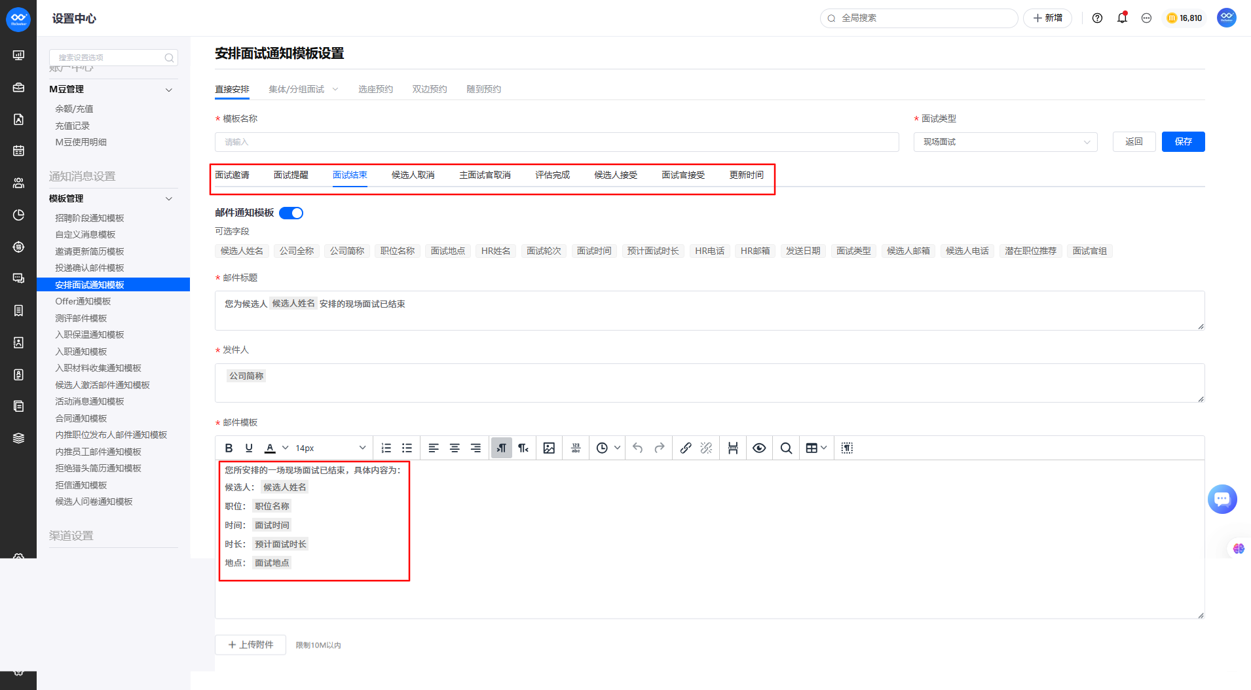The height and width of the screenshot is (690, 1251).
Task: Open 余额/充值 in sidebar
Action: tap(74, 109)
